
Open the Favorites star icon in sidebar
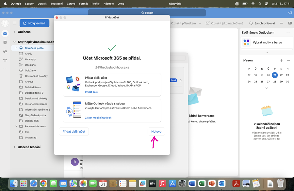click(5, 60)
